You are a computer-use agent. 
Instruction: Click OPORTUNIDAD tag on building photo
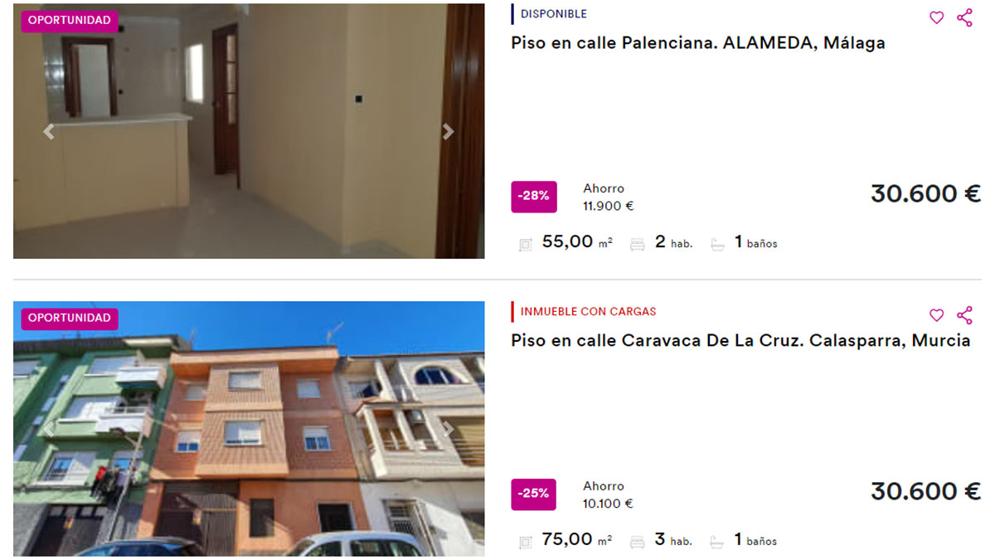pyautogui.click(x=70, y=319)
